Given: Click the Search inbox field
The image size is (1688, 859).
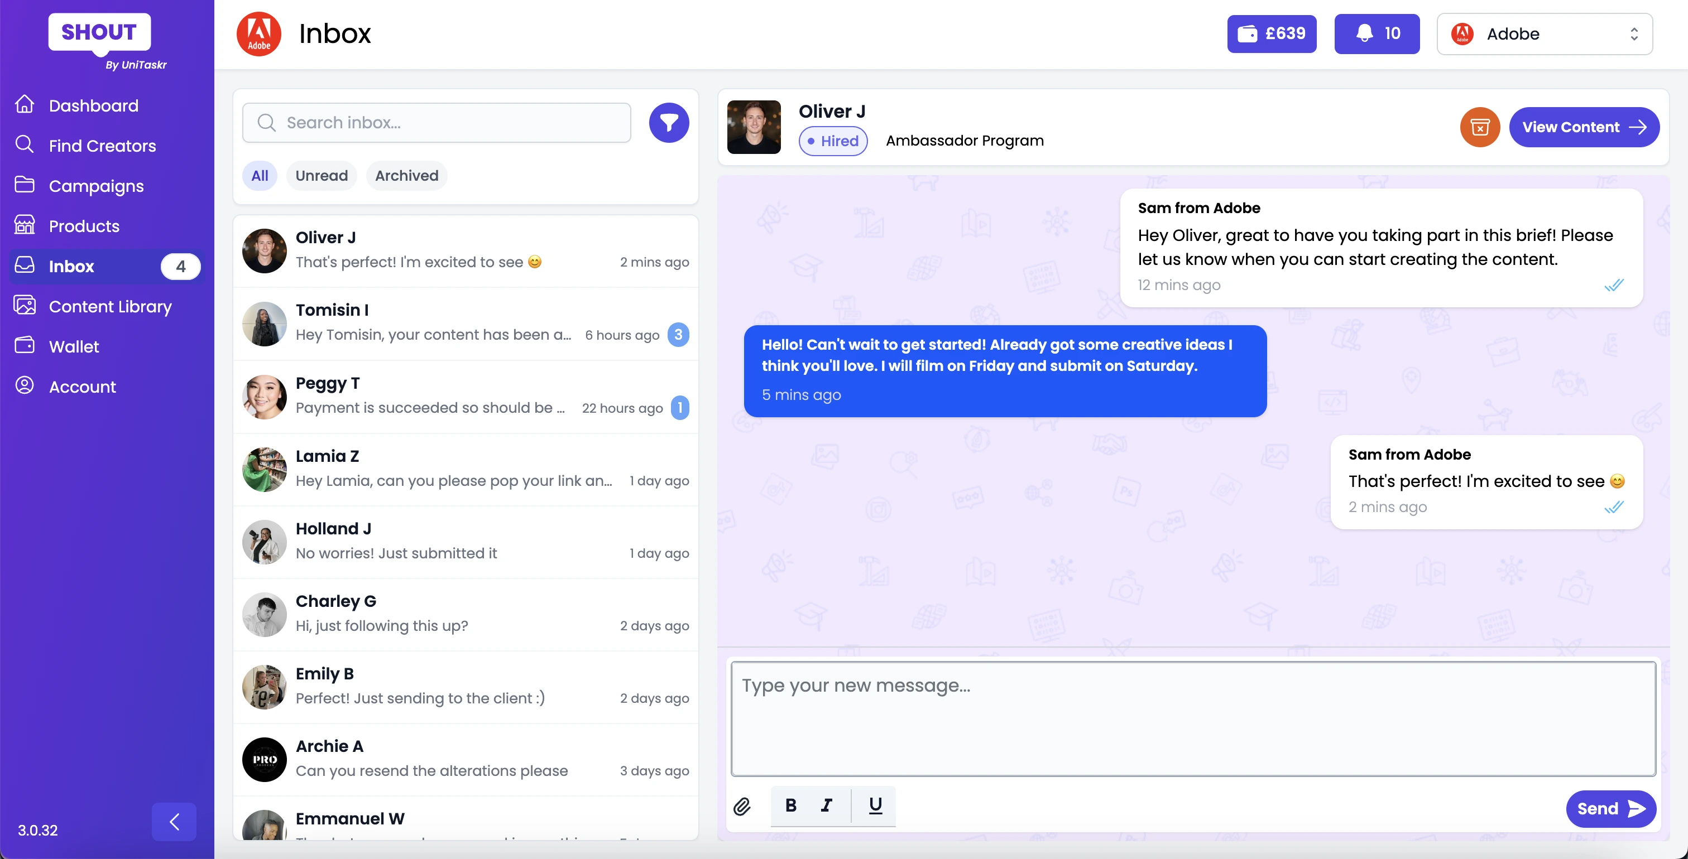Looking at the screenshot, I should pos(437,122).
